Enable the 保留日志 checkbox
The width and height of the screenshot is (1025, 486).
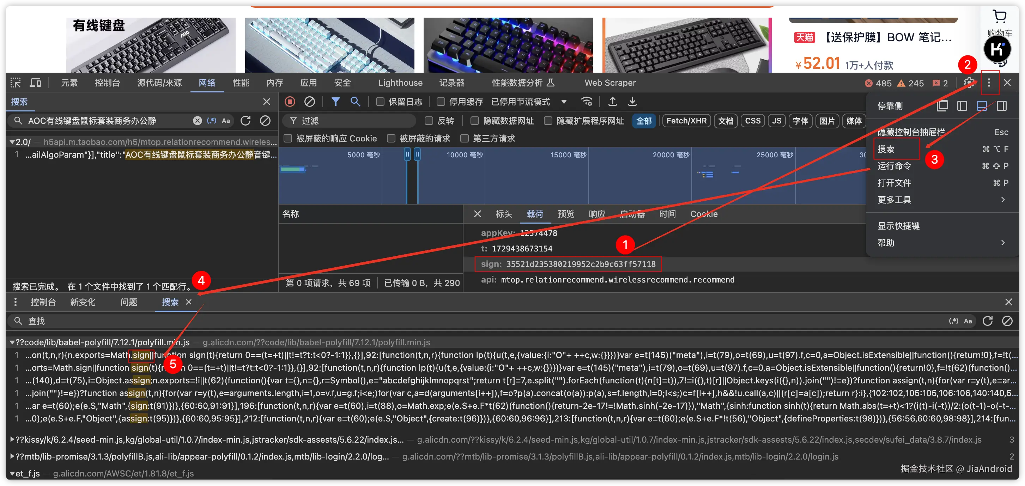[x=380, y=102]
